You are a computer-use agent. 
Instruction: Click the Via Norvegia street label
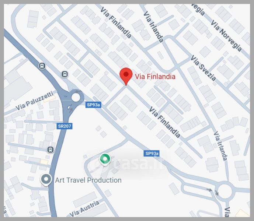[226, 36]
